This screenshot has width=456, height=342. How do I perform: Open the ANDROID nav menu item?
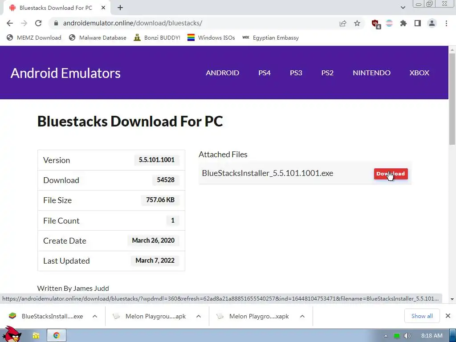pyautogui.click(x=223, y=73)
